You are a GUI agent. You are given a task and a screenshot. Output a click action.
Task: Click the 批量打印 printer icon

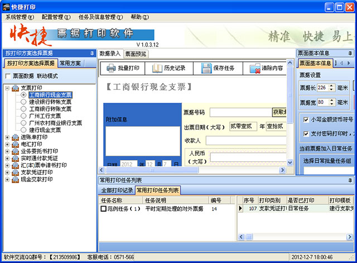click(x=111, y=68)
